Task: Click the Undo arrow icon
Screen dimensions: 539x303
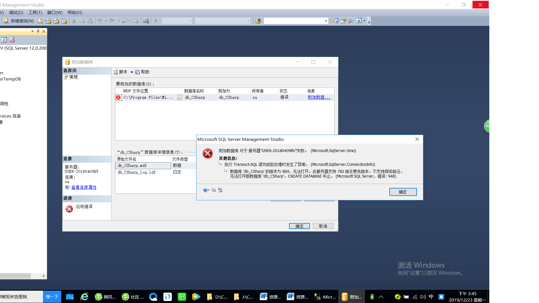Action: click(100, 21)
